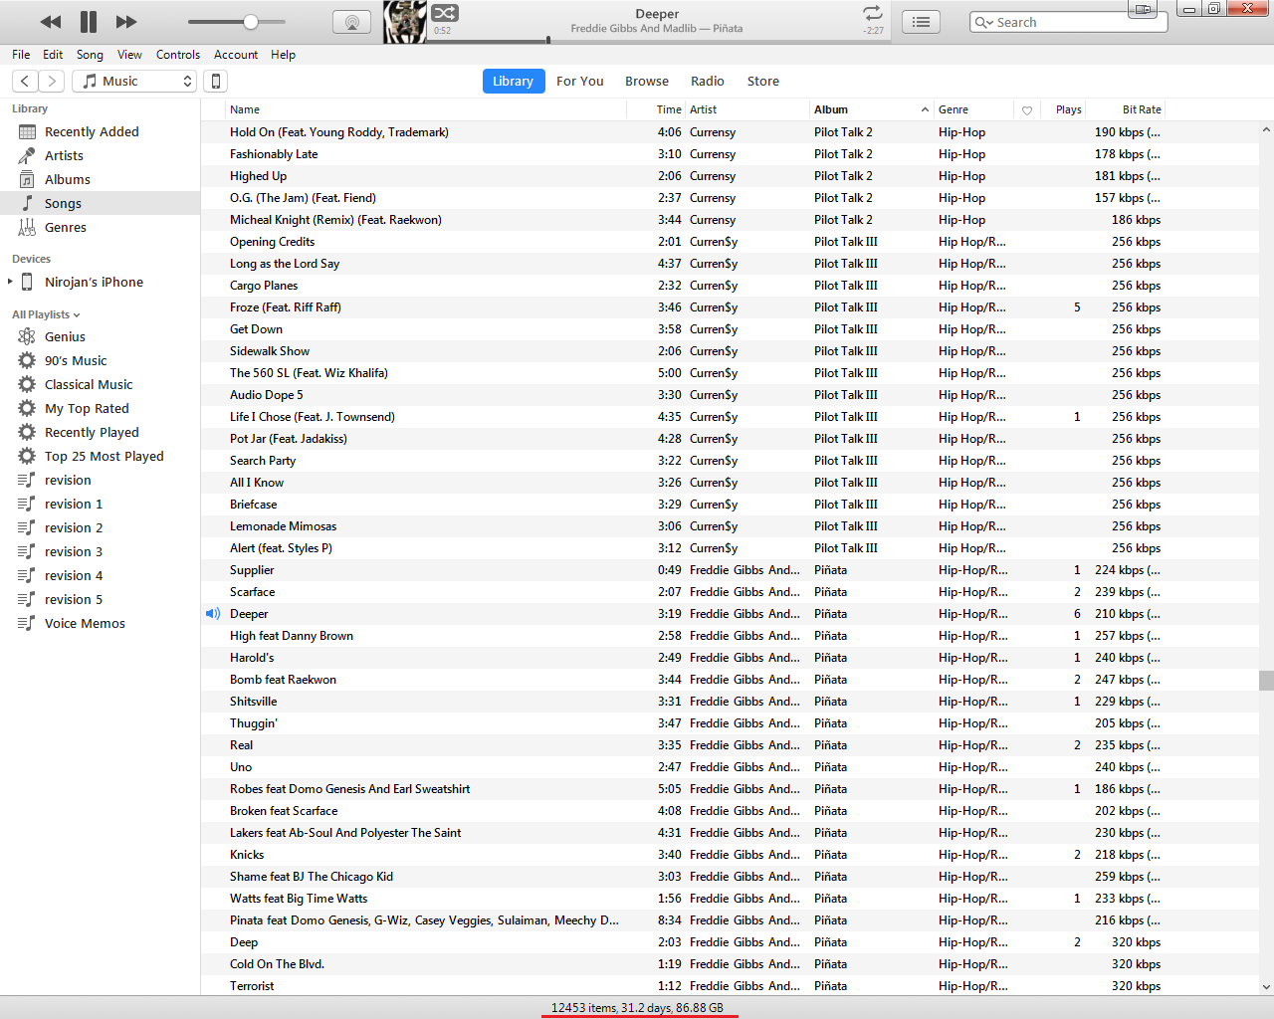Toggle shuffle playback mode

[x=445, y=13]
